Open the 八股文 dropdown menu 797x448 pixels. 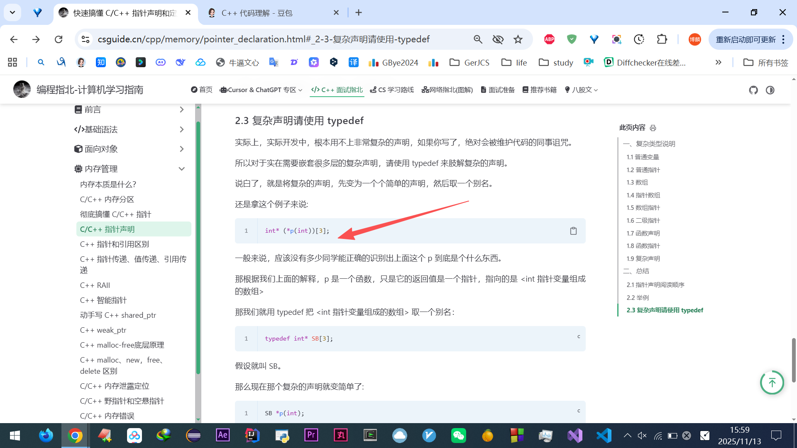[582, 90]
